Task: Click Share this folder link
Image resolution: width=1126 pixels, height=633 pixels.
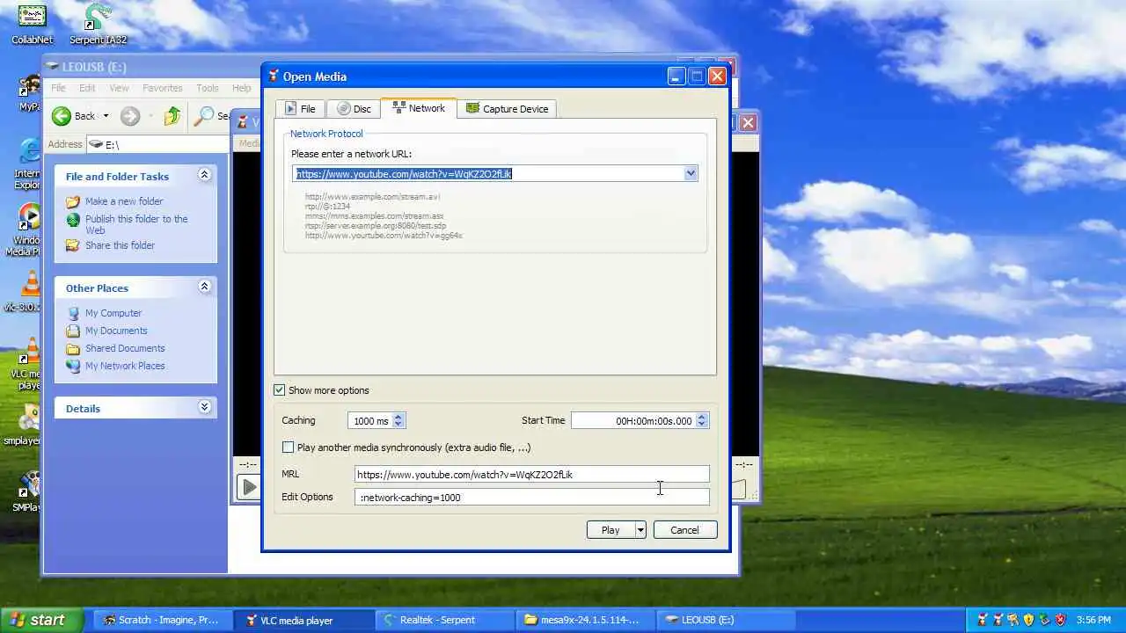Action: [x=120, y=245]
